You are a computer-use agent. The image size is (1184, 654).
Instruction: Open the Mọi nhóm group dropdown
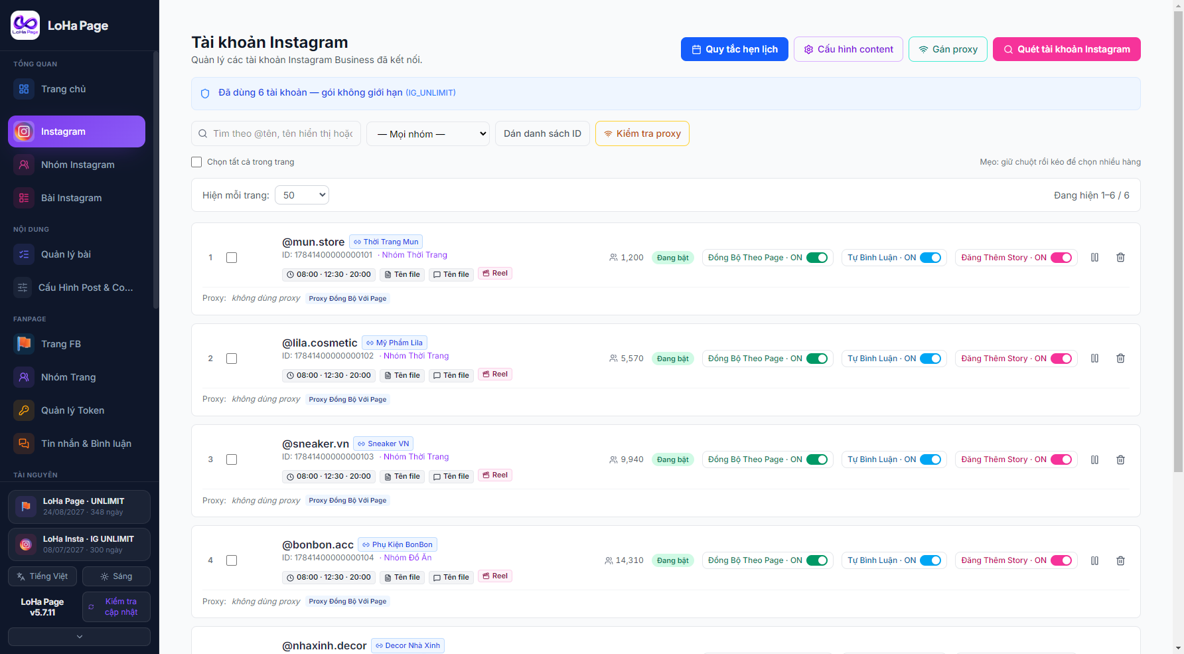tap(428, 133)
